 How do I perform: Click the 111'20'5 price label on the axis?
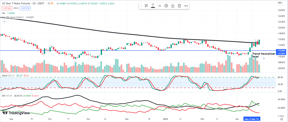point(282,53)
